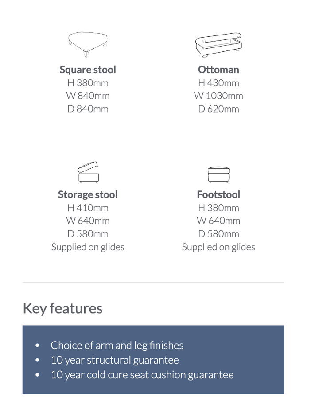Click the Footstool illustration

click(x=219, y=174)
